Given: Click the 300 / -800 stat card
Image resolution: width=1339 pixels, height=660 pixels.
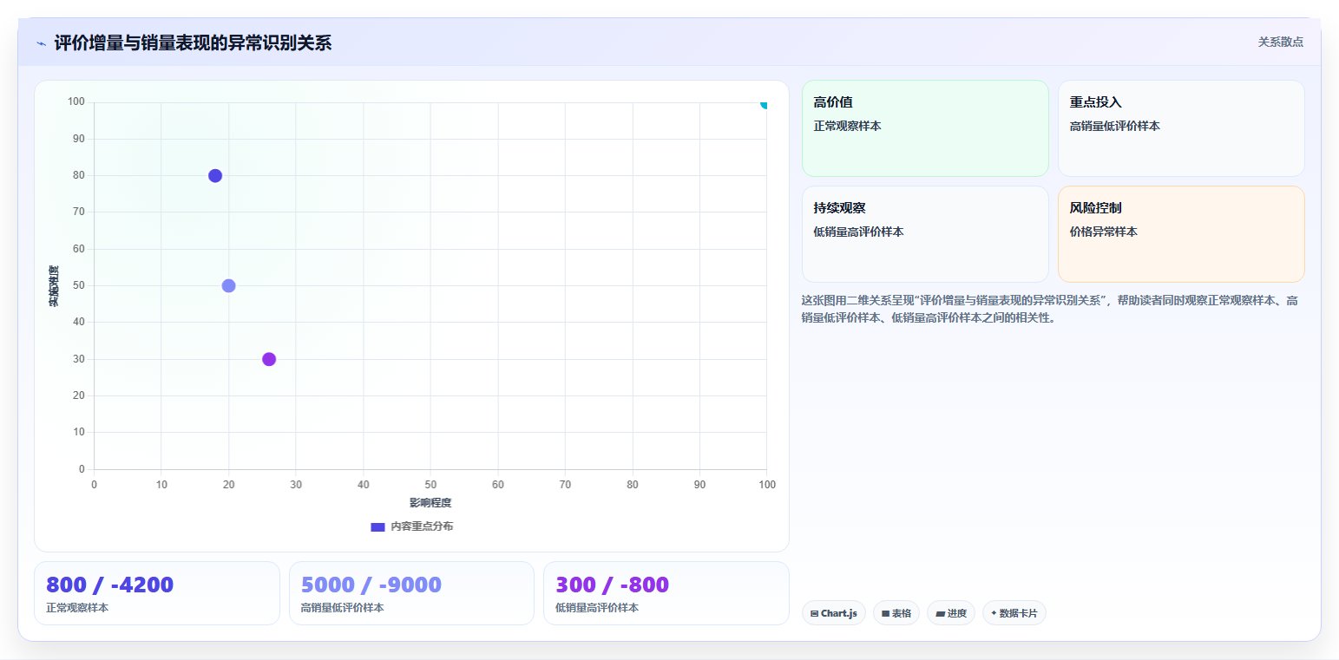Looking at the screenshot, I should point(666,593).
